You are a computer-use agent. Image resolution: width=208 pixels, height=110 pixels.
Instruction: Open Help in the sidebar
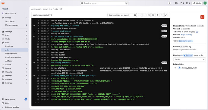(x=14, y=103)
